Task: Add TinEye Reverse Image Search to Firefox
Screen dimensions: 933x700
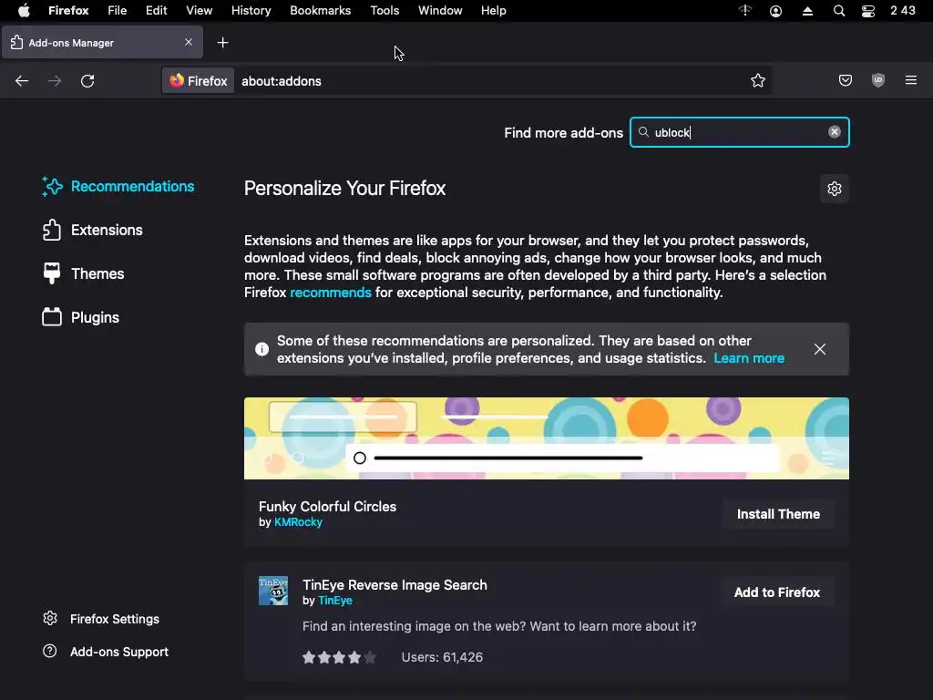Action: click(x=777, y=592)
